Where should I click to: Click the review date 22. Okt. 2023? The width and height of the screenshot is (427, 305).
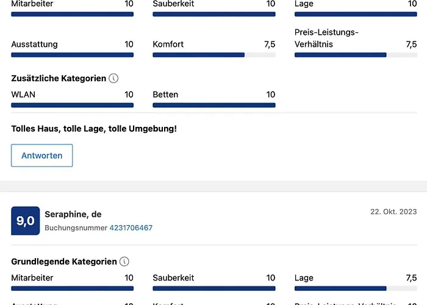[393, 212]
